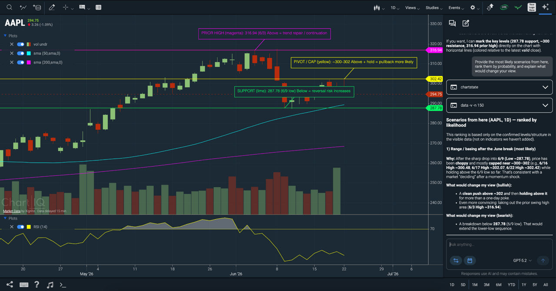Select the 6M range

click(499, 285)
